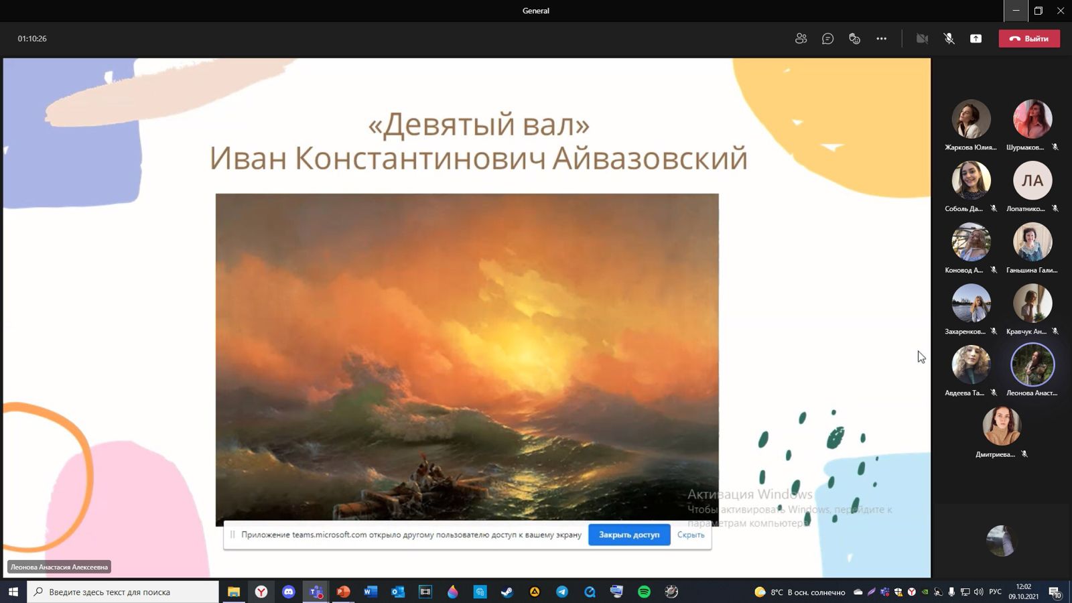The width and height of the screenshot is (1072, 603).
Task: Click the Скрыть link in sharing bar
Action: [690, 535]
